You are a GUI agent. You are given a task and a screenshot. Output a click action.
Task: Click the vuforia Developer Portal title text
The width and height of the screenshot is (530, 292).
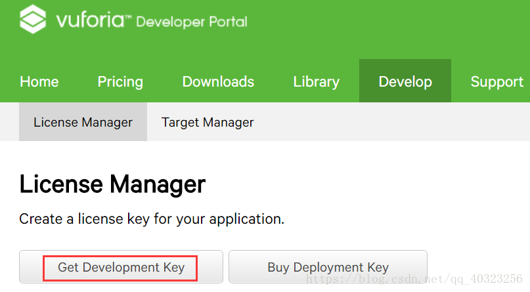(152, 20)
